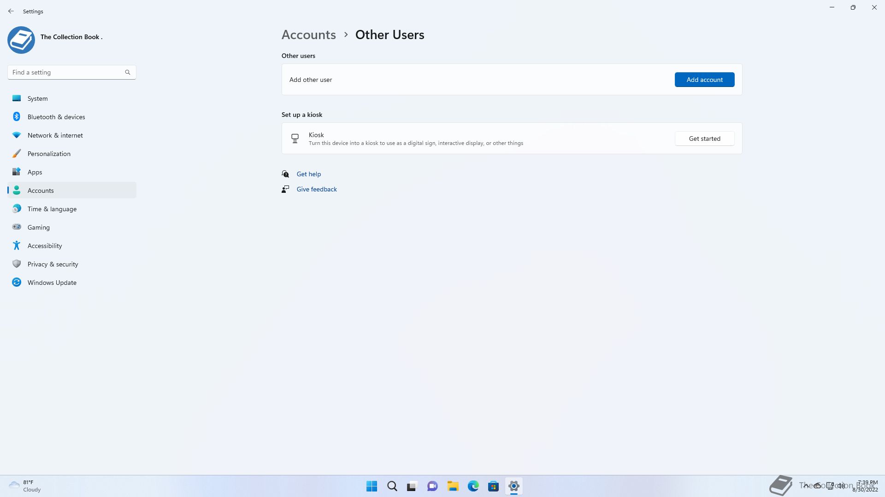Open the System settings category
Image resolution: width=885 pixels, height=497 pixels.
click(x=37, y=98)
